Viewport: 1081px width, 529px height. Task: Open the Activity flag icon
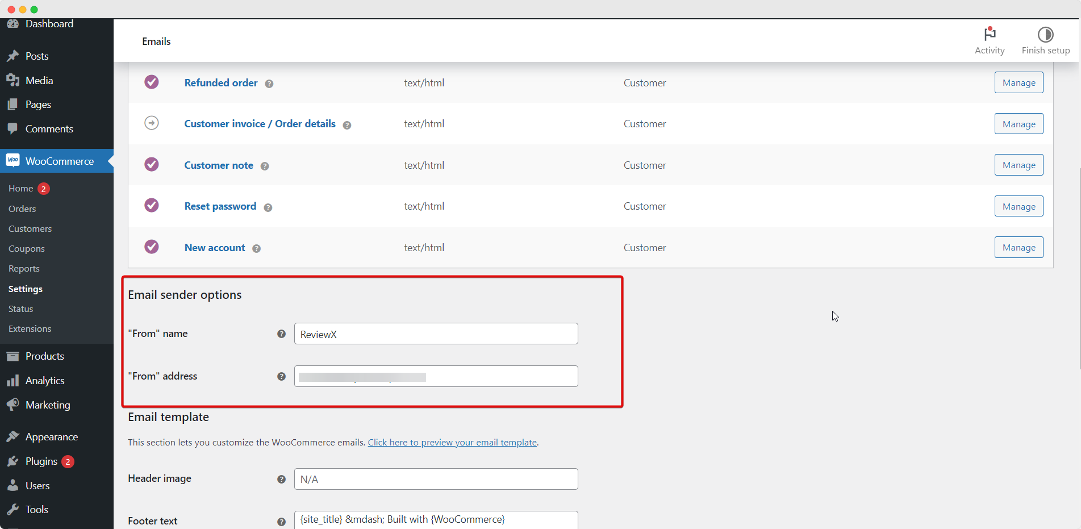click(x=990, y=34)
